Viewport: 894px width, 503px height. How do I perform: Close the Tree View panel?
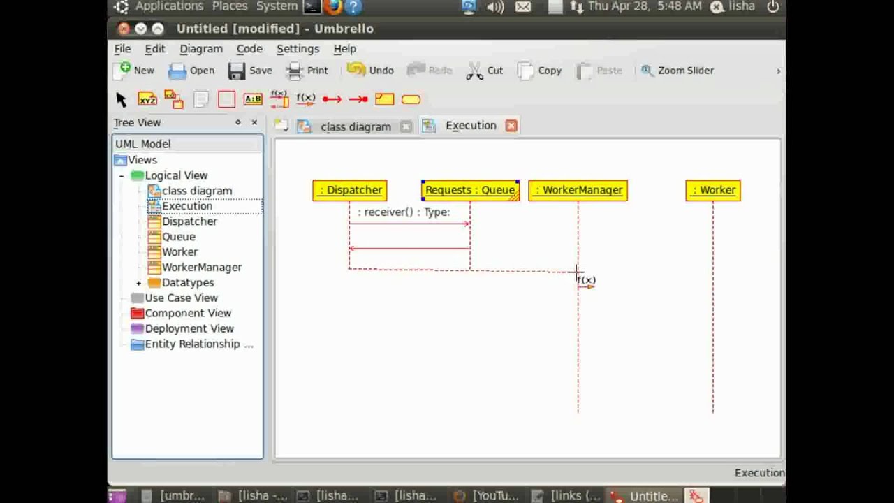(254, 122)
